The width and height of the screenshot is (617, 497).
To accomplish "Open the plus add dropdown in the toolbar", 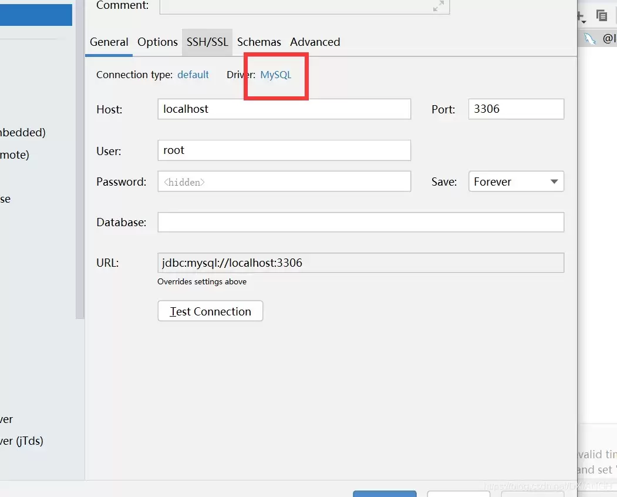I will click(581, 17).
